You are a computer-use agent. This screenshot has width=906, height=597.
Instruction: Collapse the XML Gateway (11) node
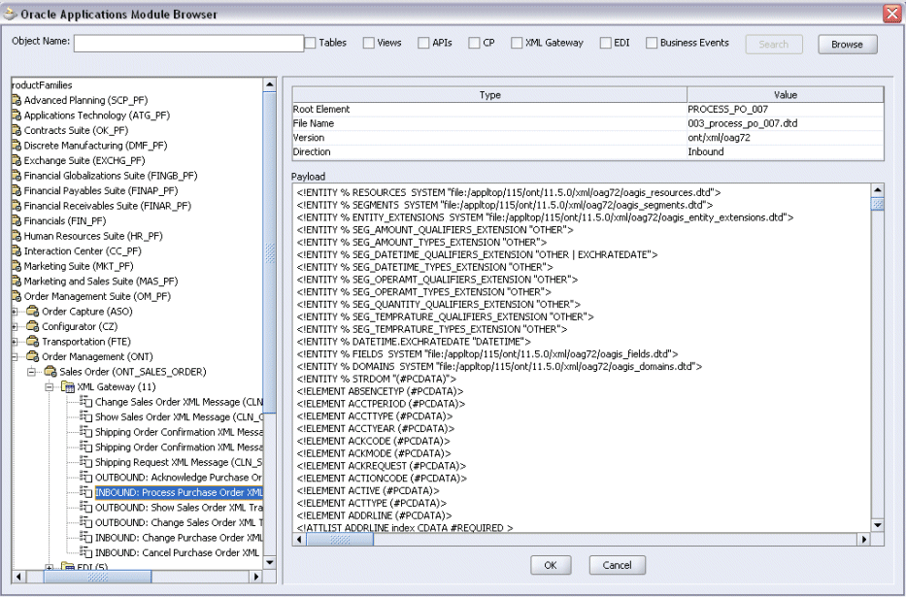tap(50, 387)
